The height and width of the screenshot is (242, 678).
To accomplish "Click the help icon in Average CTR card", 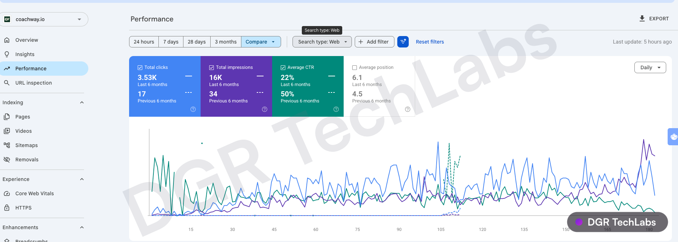I will pyautogui.click(x=336, y=109).
